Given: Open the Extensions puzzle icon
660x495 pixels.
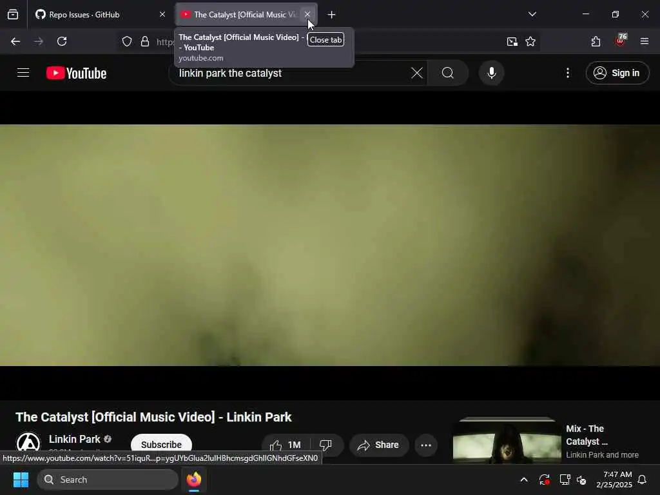Looking at the screenshot, I should point(596,41).
